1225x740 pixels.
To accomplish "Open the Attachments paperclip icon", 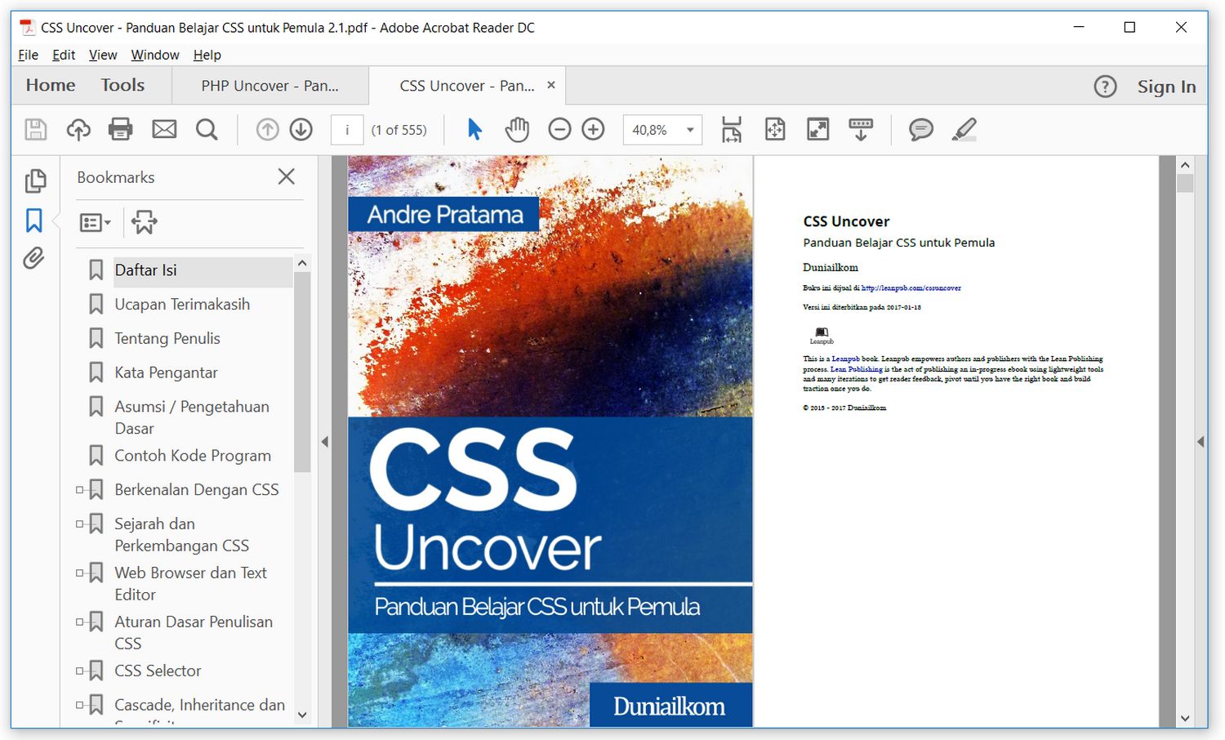I will click(33, 259).
